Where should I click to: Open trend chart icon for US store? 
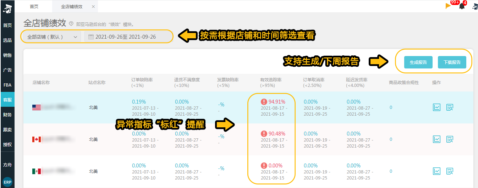(437, 107)
